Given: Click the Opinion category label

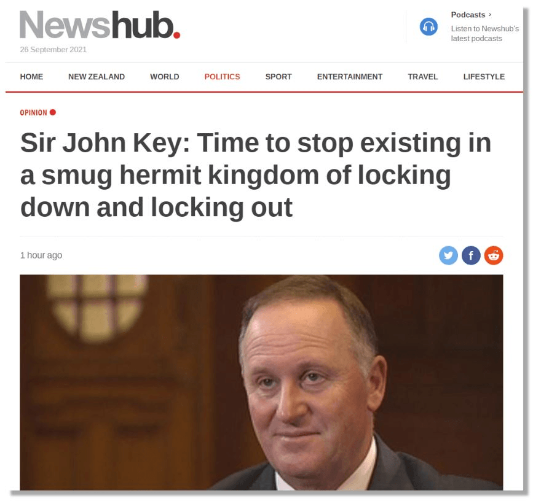Looking at the screenshot, I should (33, 113).
